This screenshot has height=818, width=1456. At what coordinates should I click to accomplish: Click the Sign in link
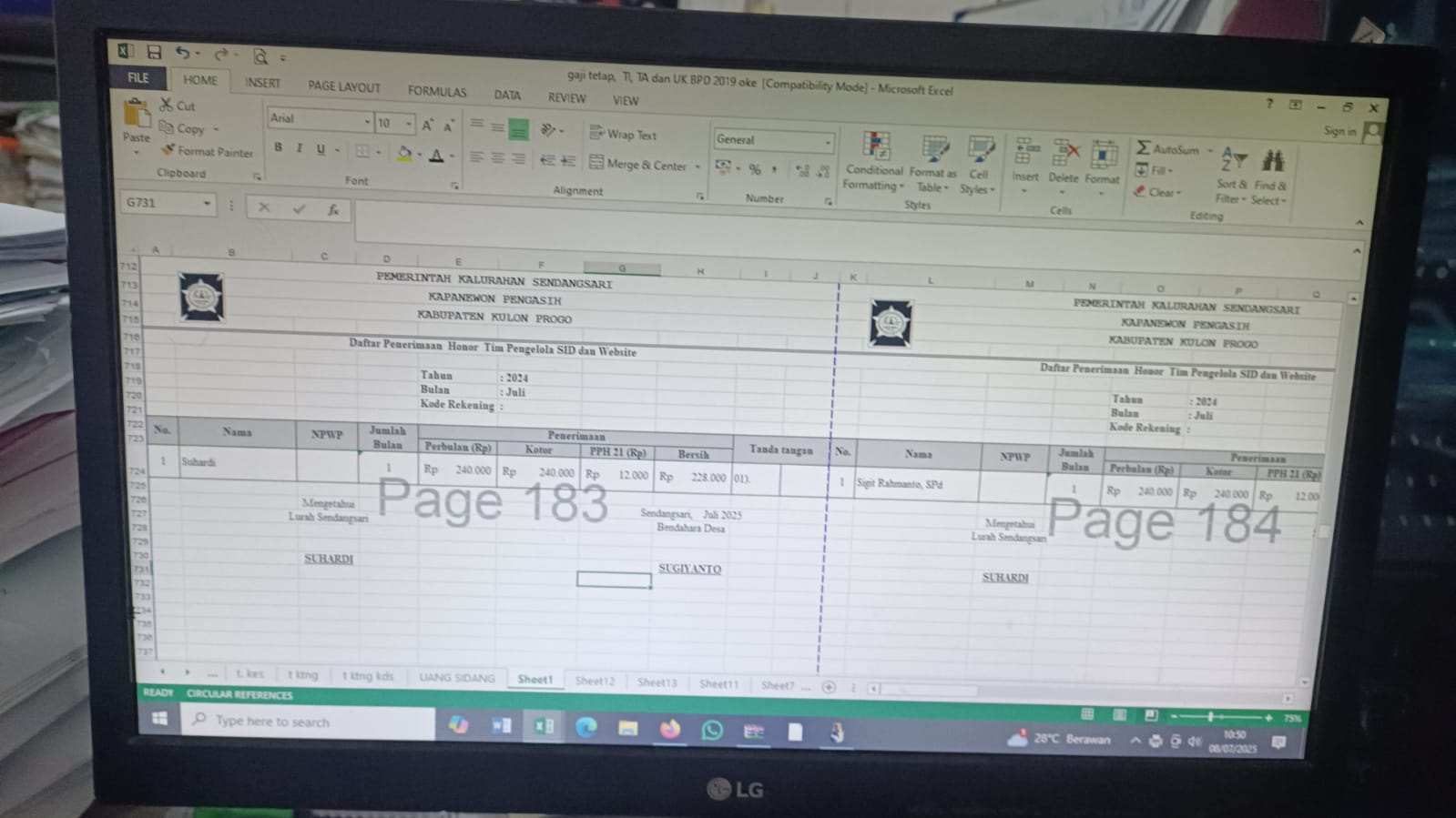point(1339,131)
